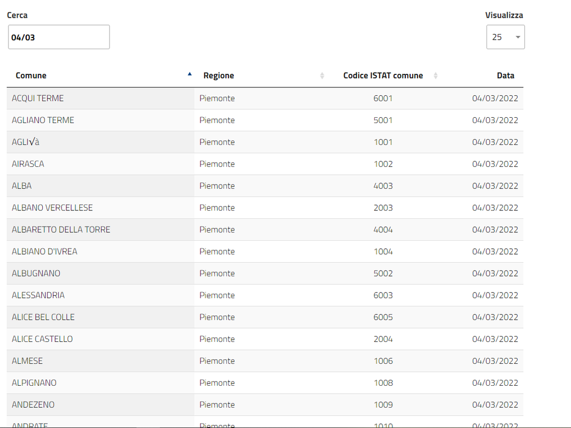Click ISTAT code 6005

point(383,317)
